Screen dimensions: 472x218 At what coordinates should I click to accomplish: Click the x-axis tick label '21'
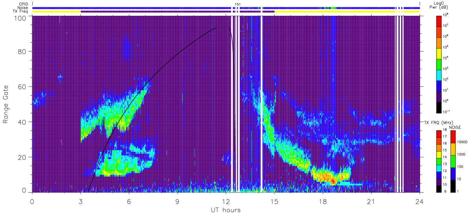371,202
